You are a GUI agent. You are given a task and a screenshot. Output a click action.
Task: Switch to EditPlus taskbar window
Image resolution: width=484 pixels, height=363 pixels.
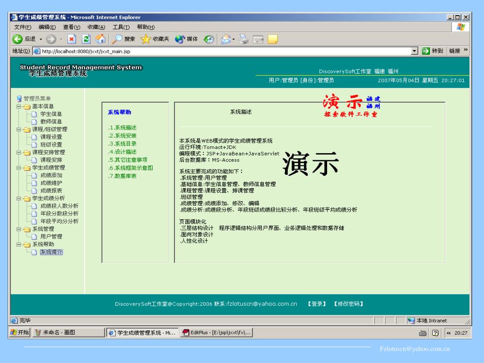[x=216, y=332]
